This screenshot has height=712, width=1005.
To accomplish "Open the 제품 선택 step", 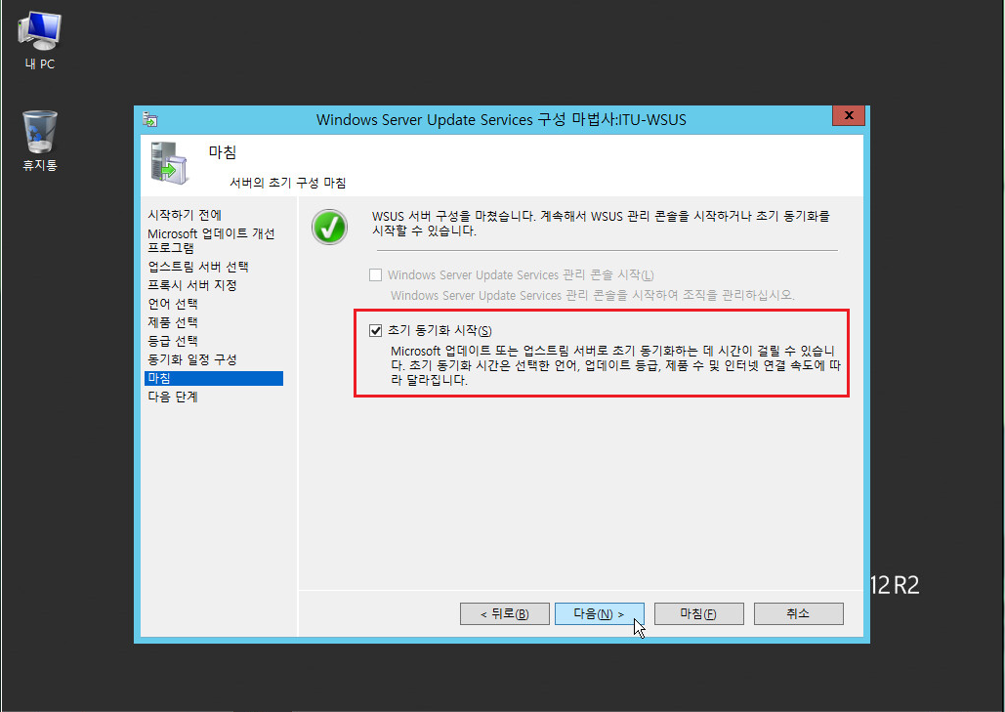I will [173, 322].
